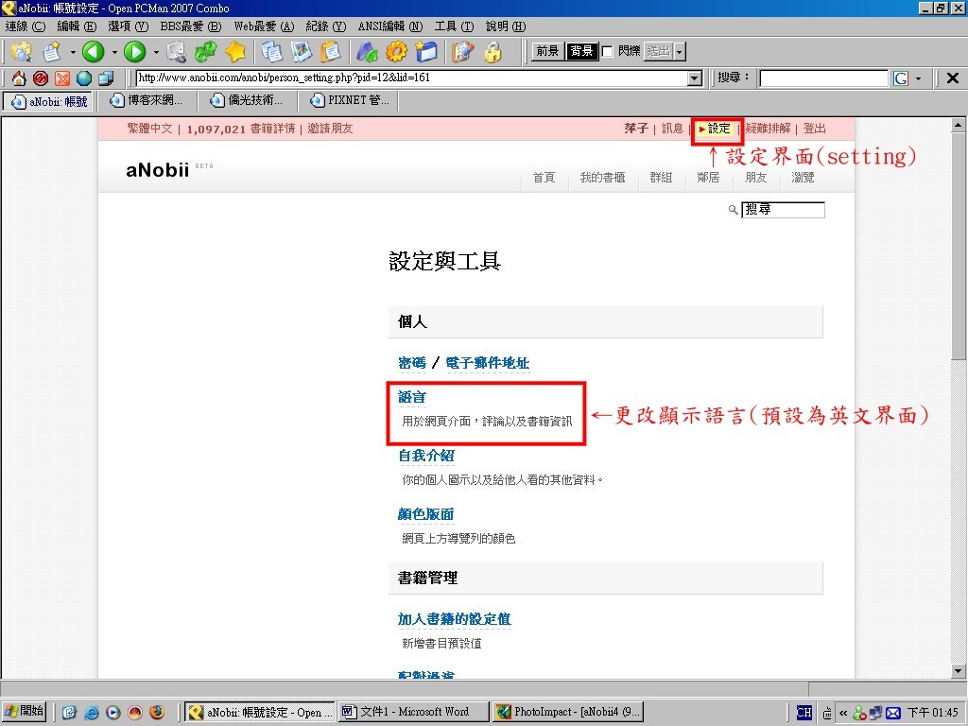Open the 自我介紹 profile link
Viewport: 968px width, 726px height.
[x=426, y=456]
